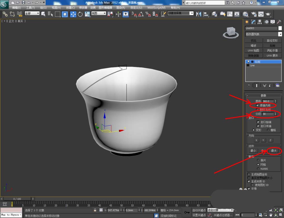This screenshot has height=218, width=284.
Task: Click the Pin Stack icon
Action: pyautogui.click(x=249, y=85)
